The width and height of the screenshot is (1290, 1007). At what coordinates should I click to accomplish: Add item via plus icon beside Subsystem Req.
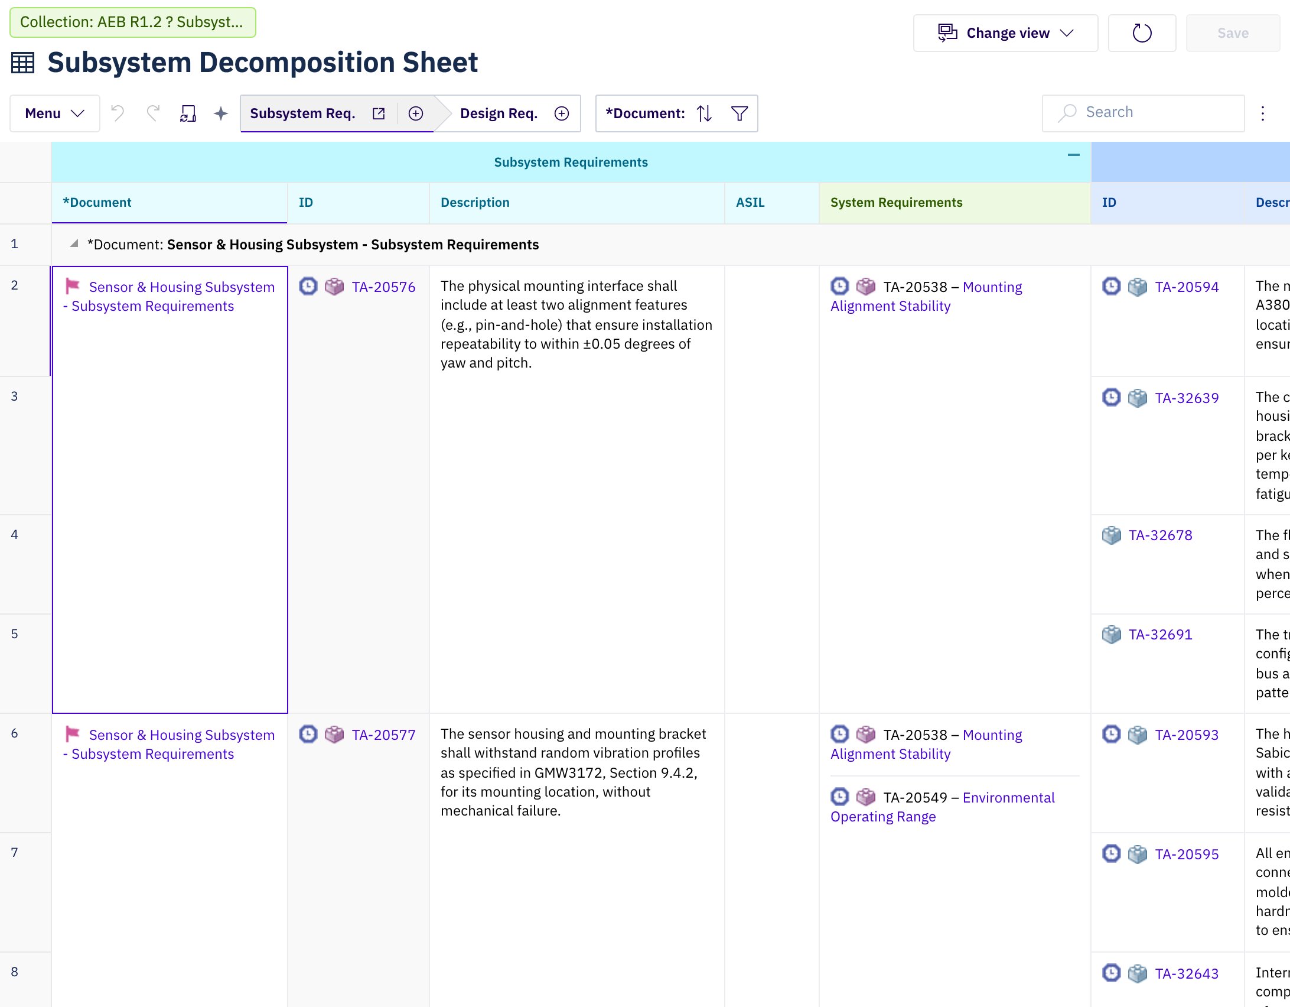pos(416,113)
